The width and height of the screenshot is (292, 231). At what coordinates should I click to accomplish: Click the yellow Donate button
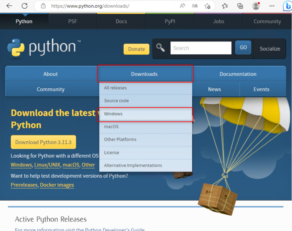point(136,49)
